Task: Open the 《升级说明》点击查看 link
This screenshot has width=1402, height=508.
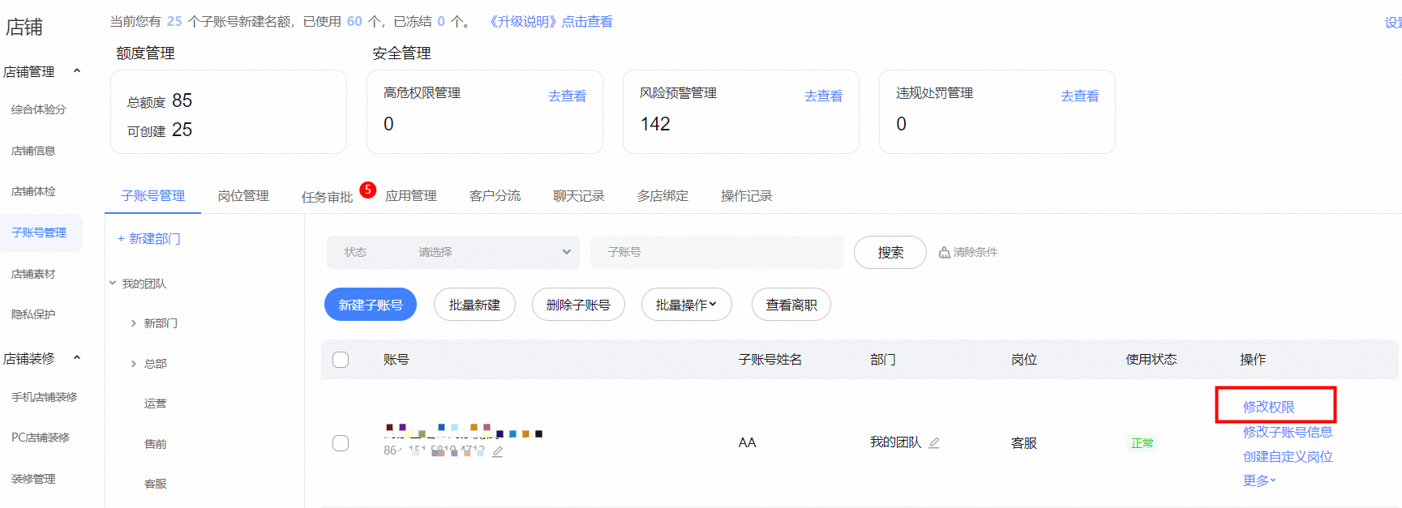Action: coord(549,22)
